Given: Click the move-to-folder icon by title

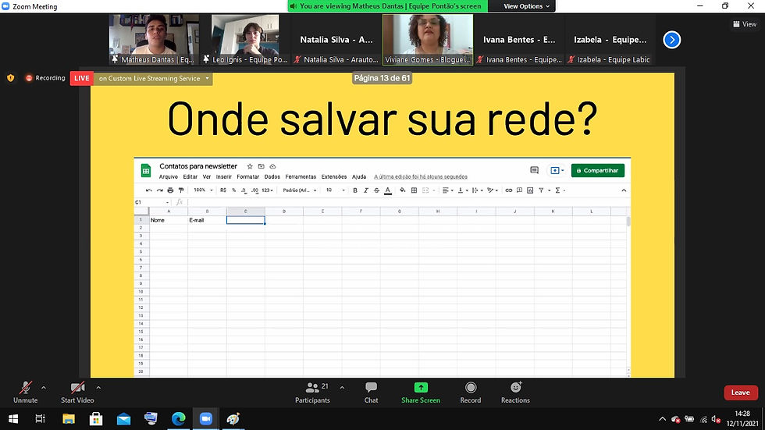Looking at the screenshot, I should click(x=261, y=166).
